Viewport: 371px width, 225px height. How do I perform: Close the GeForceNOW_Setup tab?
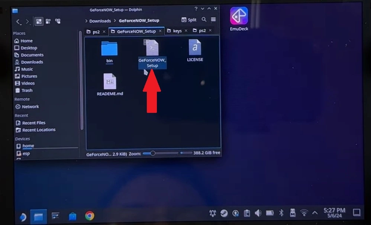tap(160, 31)
